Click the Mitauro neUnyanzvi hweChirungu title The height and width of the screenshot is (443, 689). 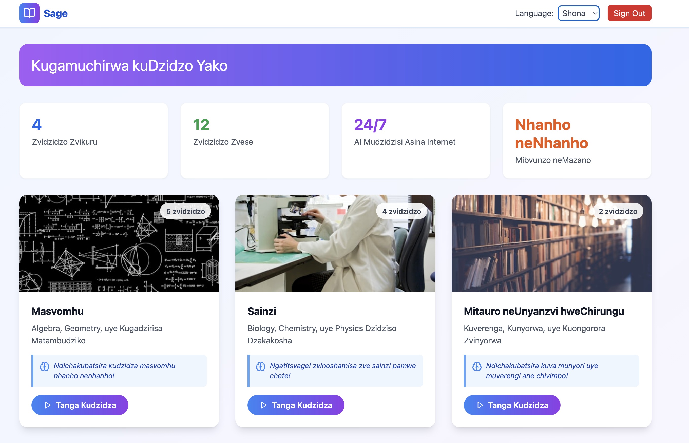click(544, 311)
